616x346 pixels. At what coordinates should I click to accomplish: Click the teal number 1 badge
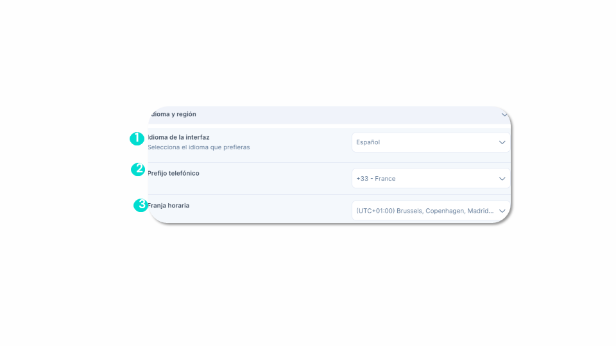point(137,138)
